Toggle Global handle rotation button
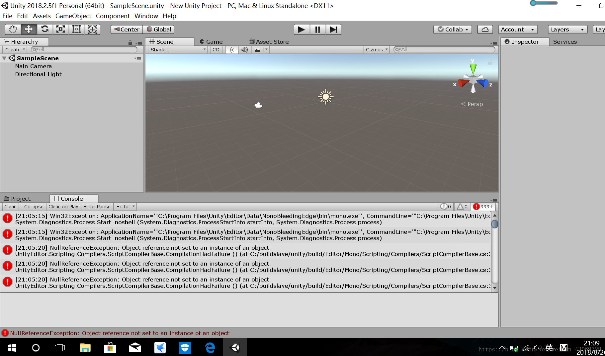The height and width of the screenshot is (356, 605). tap(159, 29)
